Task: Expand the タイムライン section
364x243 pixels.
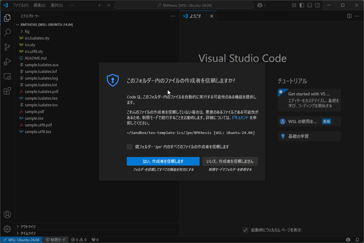Action: click(97, 233)
